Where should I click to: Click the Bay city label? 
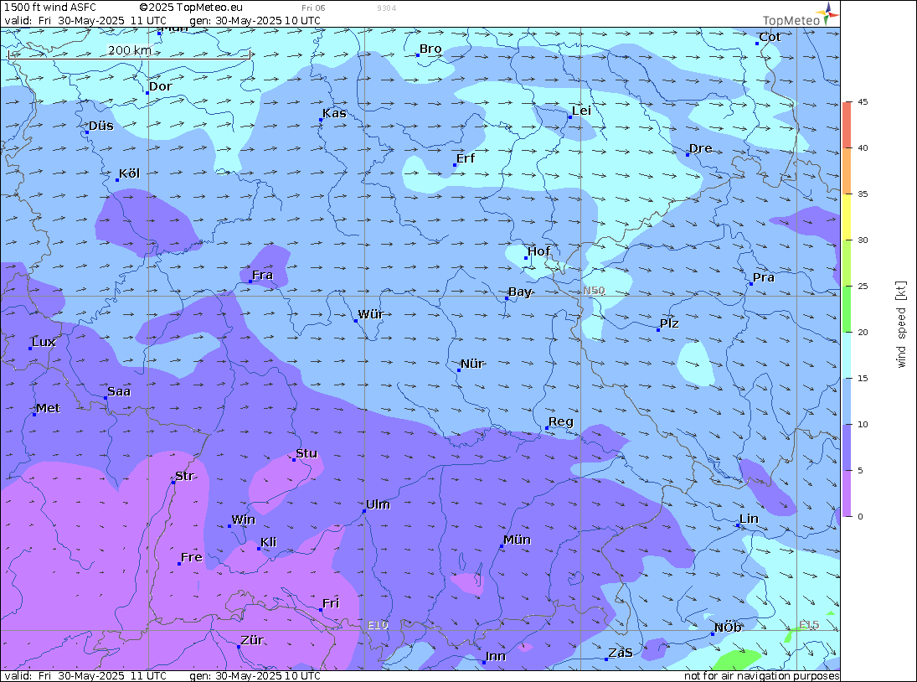[x=520, y=292]
